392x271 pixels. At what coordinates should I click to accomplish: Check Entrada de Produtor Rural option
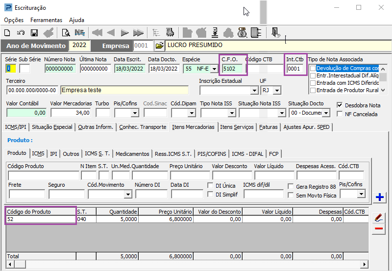[x=313, y=90]
